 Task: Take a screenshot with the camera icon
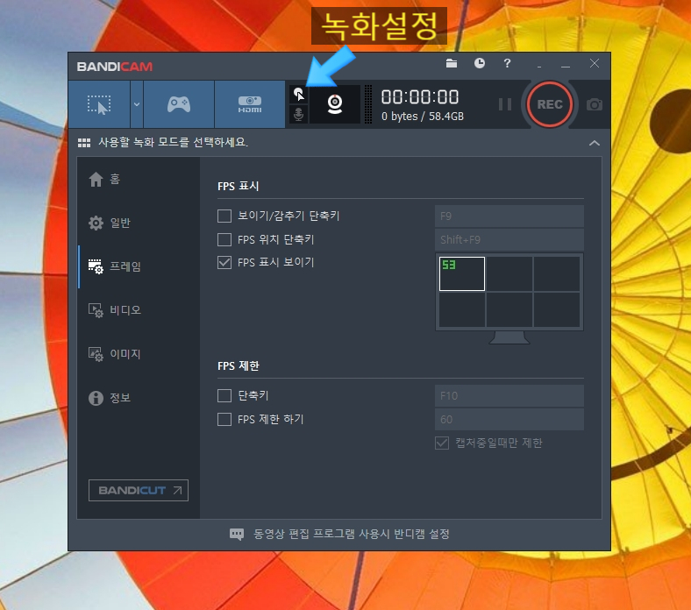point(594,105)
